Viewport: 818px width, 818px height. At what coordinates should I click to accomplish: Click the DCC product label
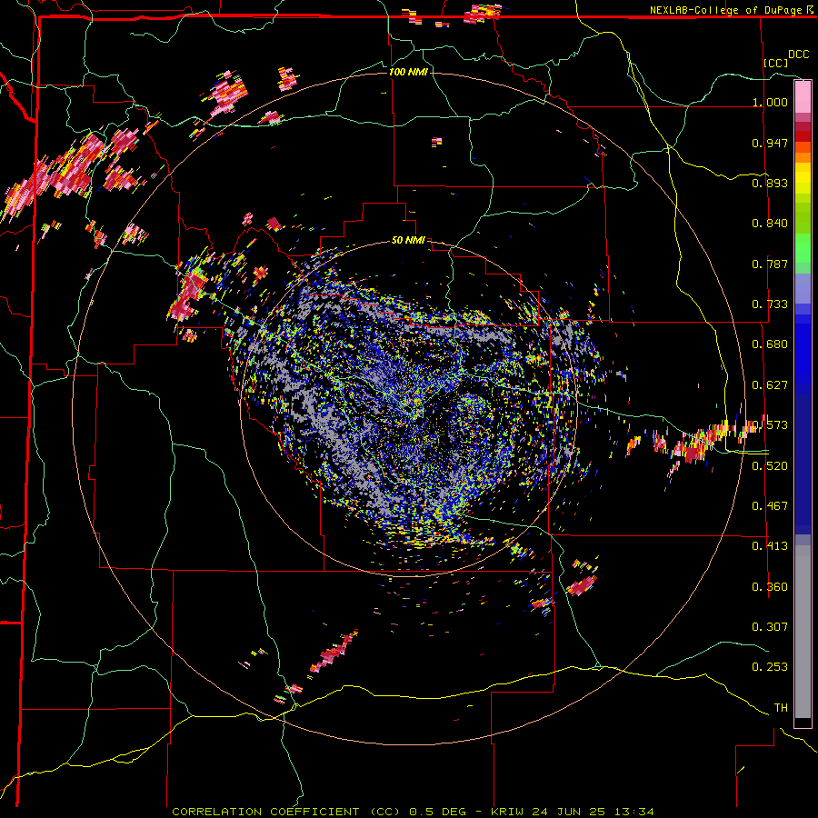[799, 55]
